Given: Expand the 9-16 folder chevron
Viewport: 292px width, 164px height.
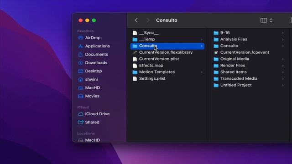Looking at the screenshot, I should (x=283, y=33).
